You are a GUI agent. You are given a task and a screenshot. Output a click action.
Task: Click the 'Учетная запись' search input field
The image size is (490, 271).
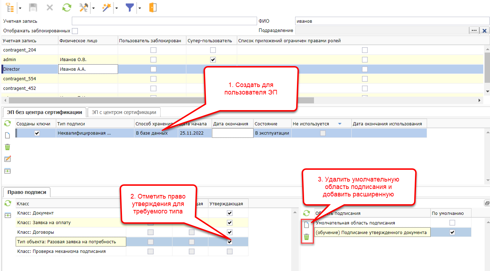point(164,21)
